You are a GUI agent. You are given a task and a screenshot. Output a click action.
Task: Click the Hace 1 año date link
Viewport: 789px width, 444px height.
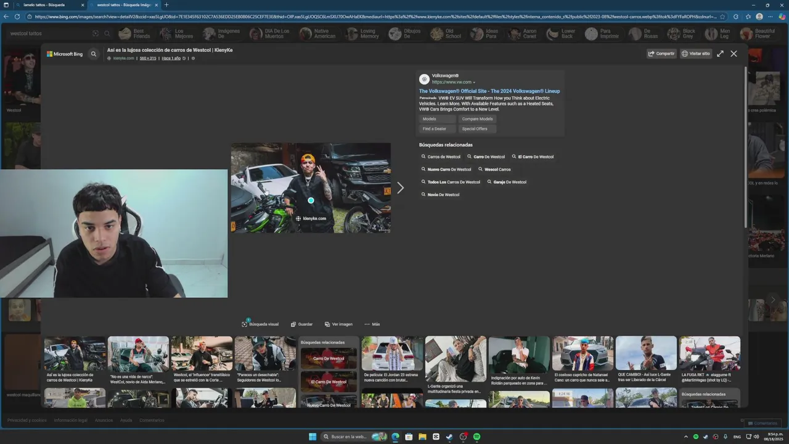tap(171, 58)
